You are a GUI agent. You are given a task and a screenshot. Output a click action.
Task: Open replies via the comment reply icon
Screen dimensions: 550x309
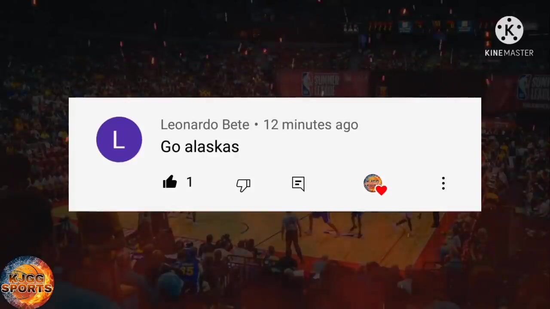coord(298,184)
